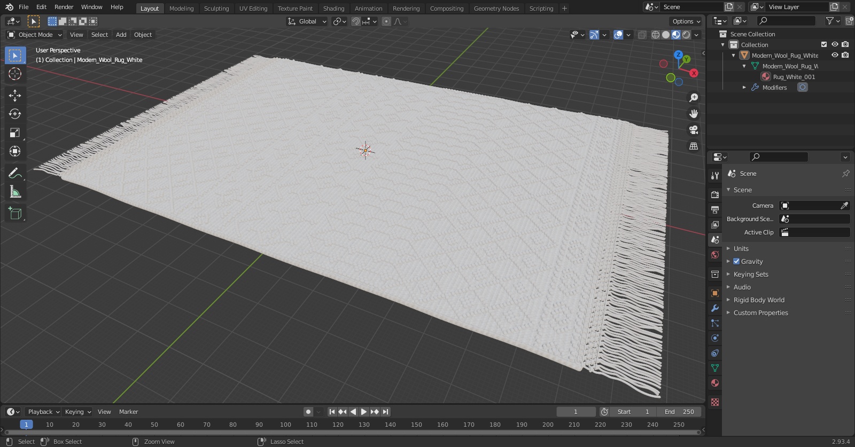
Task: Open the Material properties tab
Action: point(714,383)
